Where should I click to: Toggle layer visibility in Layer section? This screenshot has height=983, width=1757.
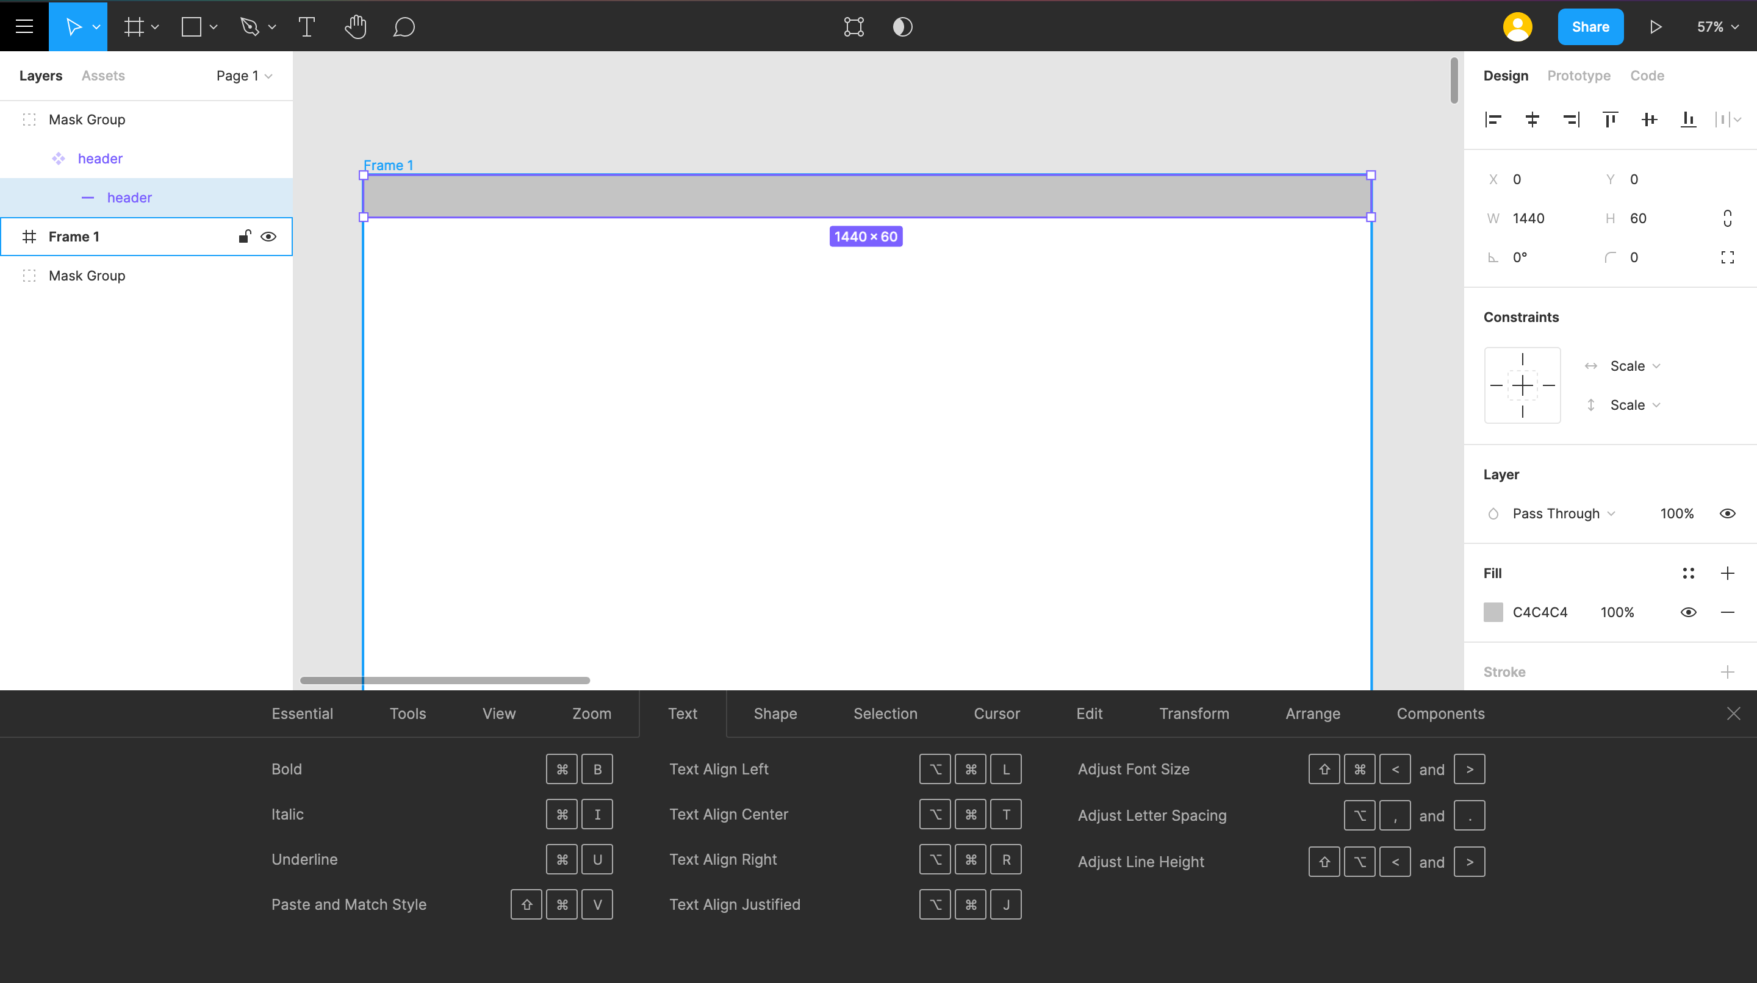[x=1727, y=513]
